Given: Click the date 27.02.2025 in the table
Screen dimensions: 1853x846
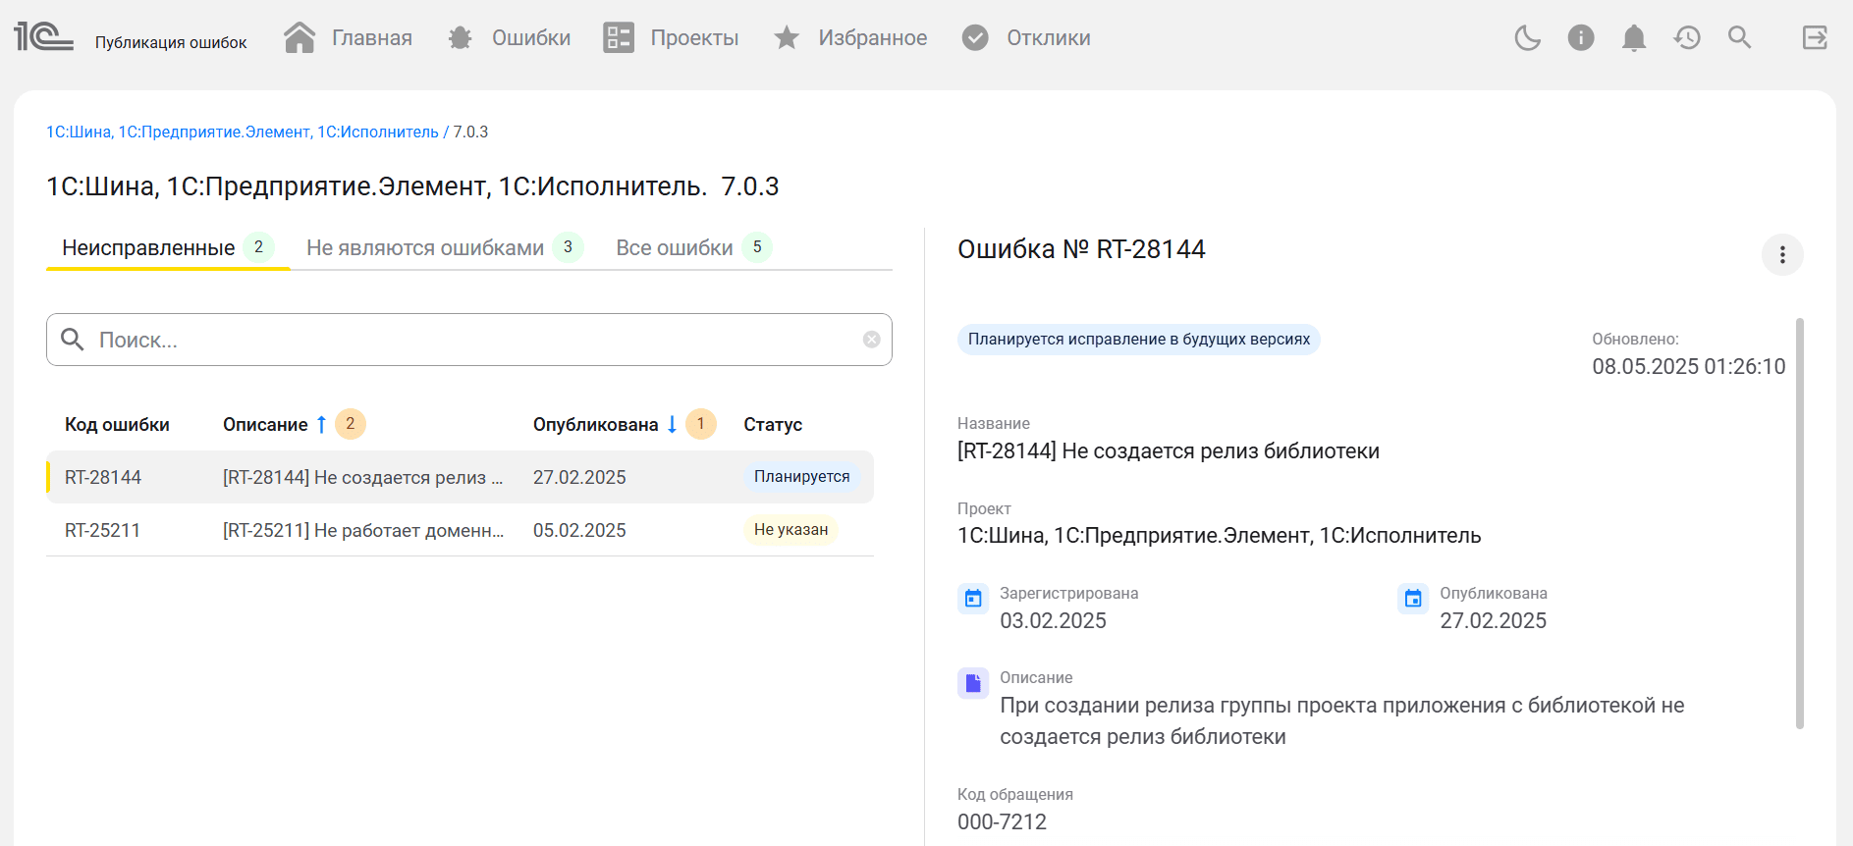Looking at the screenshot, I should click(579, 477).
